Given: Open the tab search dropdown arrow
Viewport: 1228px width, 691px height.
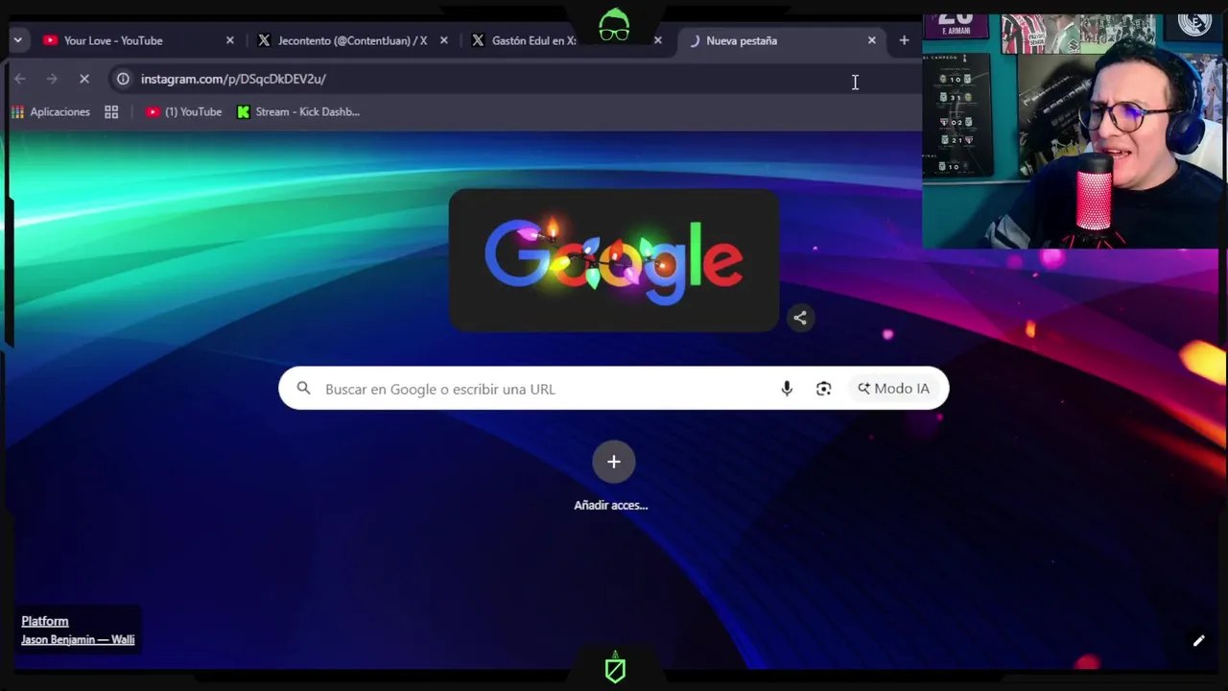Looking at the screenshot, I should click(x=17, y=40).
